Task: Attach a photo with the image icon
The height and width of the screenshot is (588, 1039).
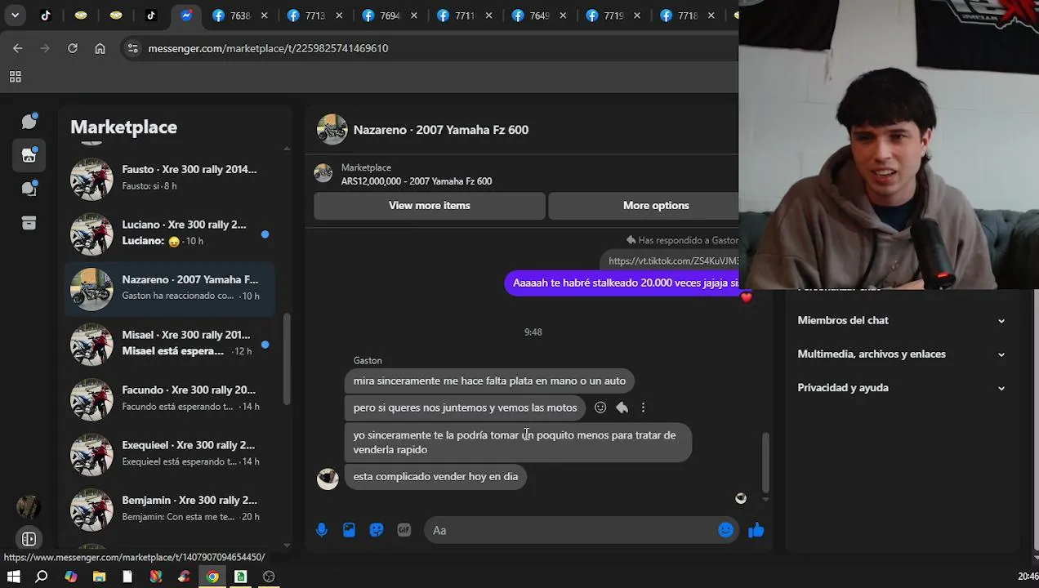Action: (x=349, y=530)
